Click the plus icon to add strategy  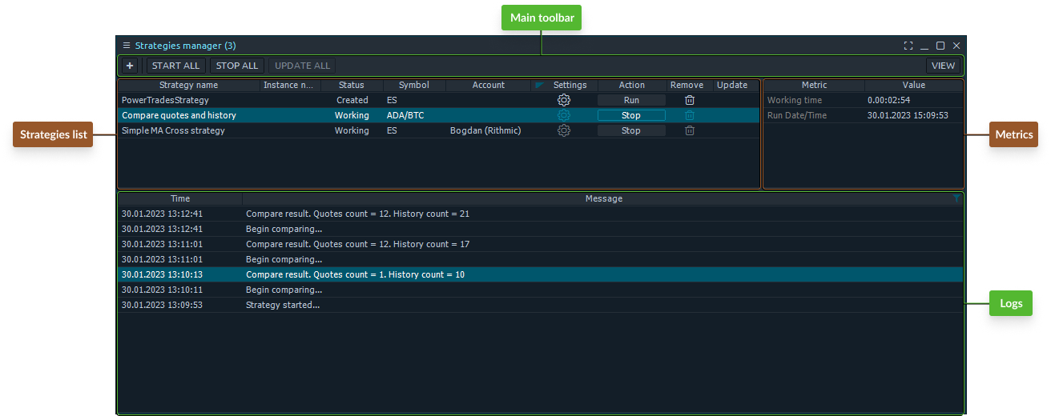click(130, 66)
